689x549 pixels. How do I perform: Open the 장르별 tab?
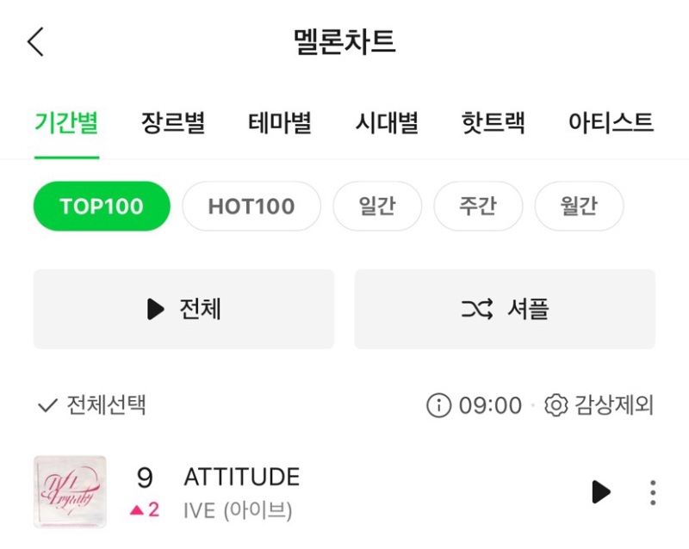tap(173, 123)
